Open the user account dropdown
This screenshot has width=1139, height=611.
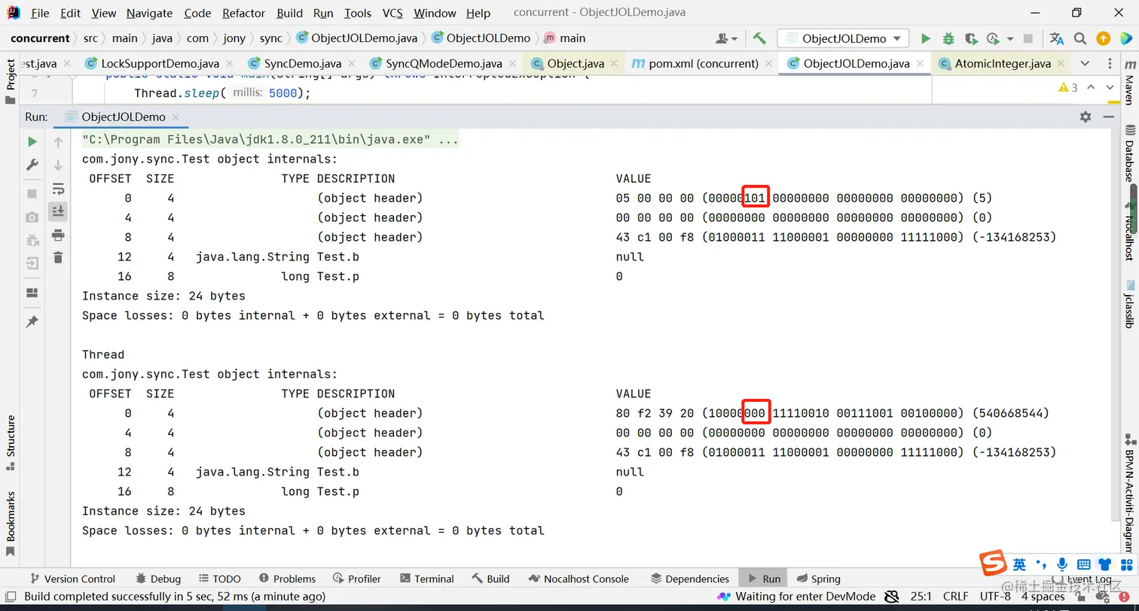[727, 38]
